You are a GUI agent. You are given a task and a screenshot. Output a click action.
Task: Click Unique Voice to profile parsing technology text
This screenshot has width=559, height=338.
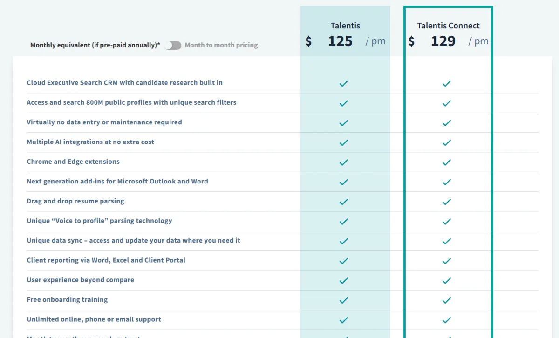pyautogui.click(x=99, y=221)
